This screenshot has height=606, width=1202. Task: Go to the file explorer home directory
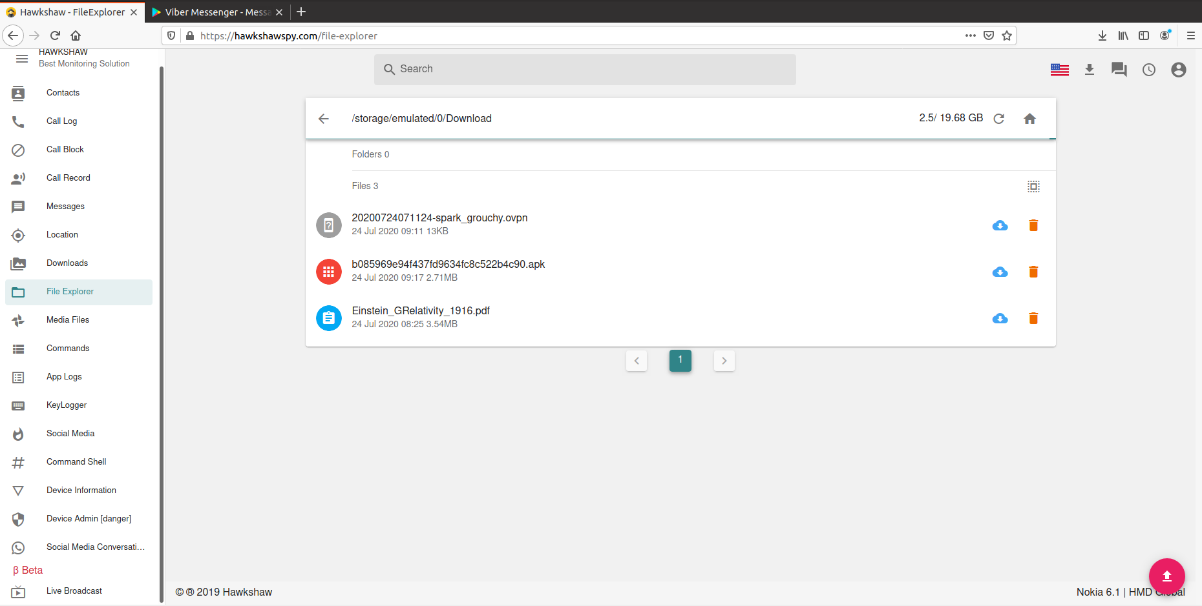(1030, 119)
